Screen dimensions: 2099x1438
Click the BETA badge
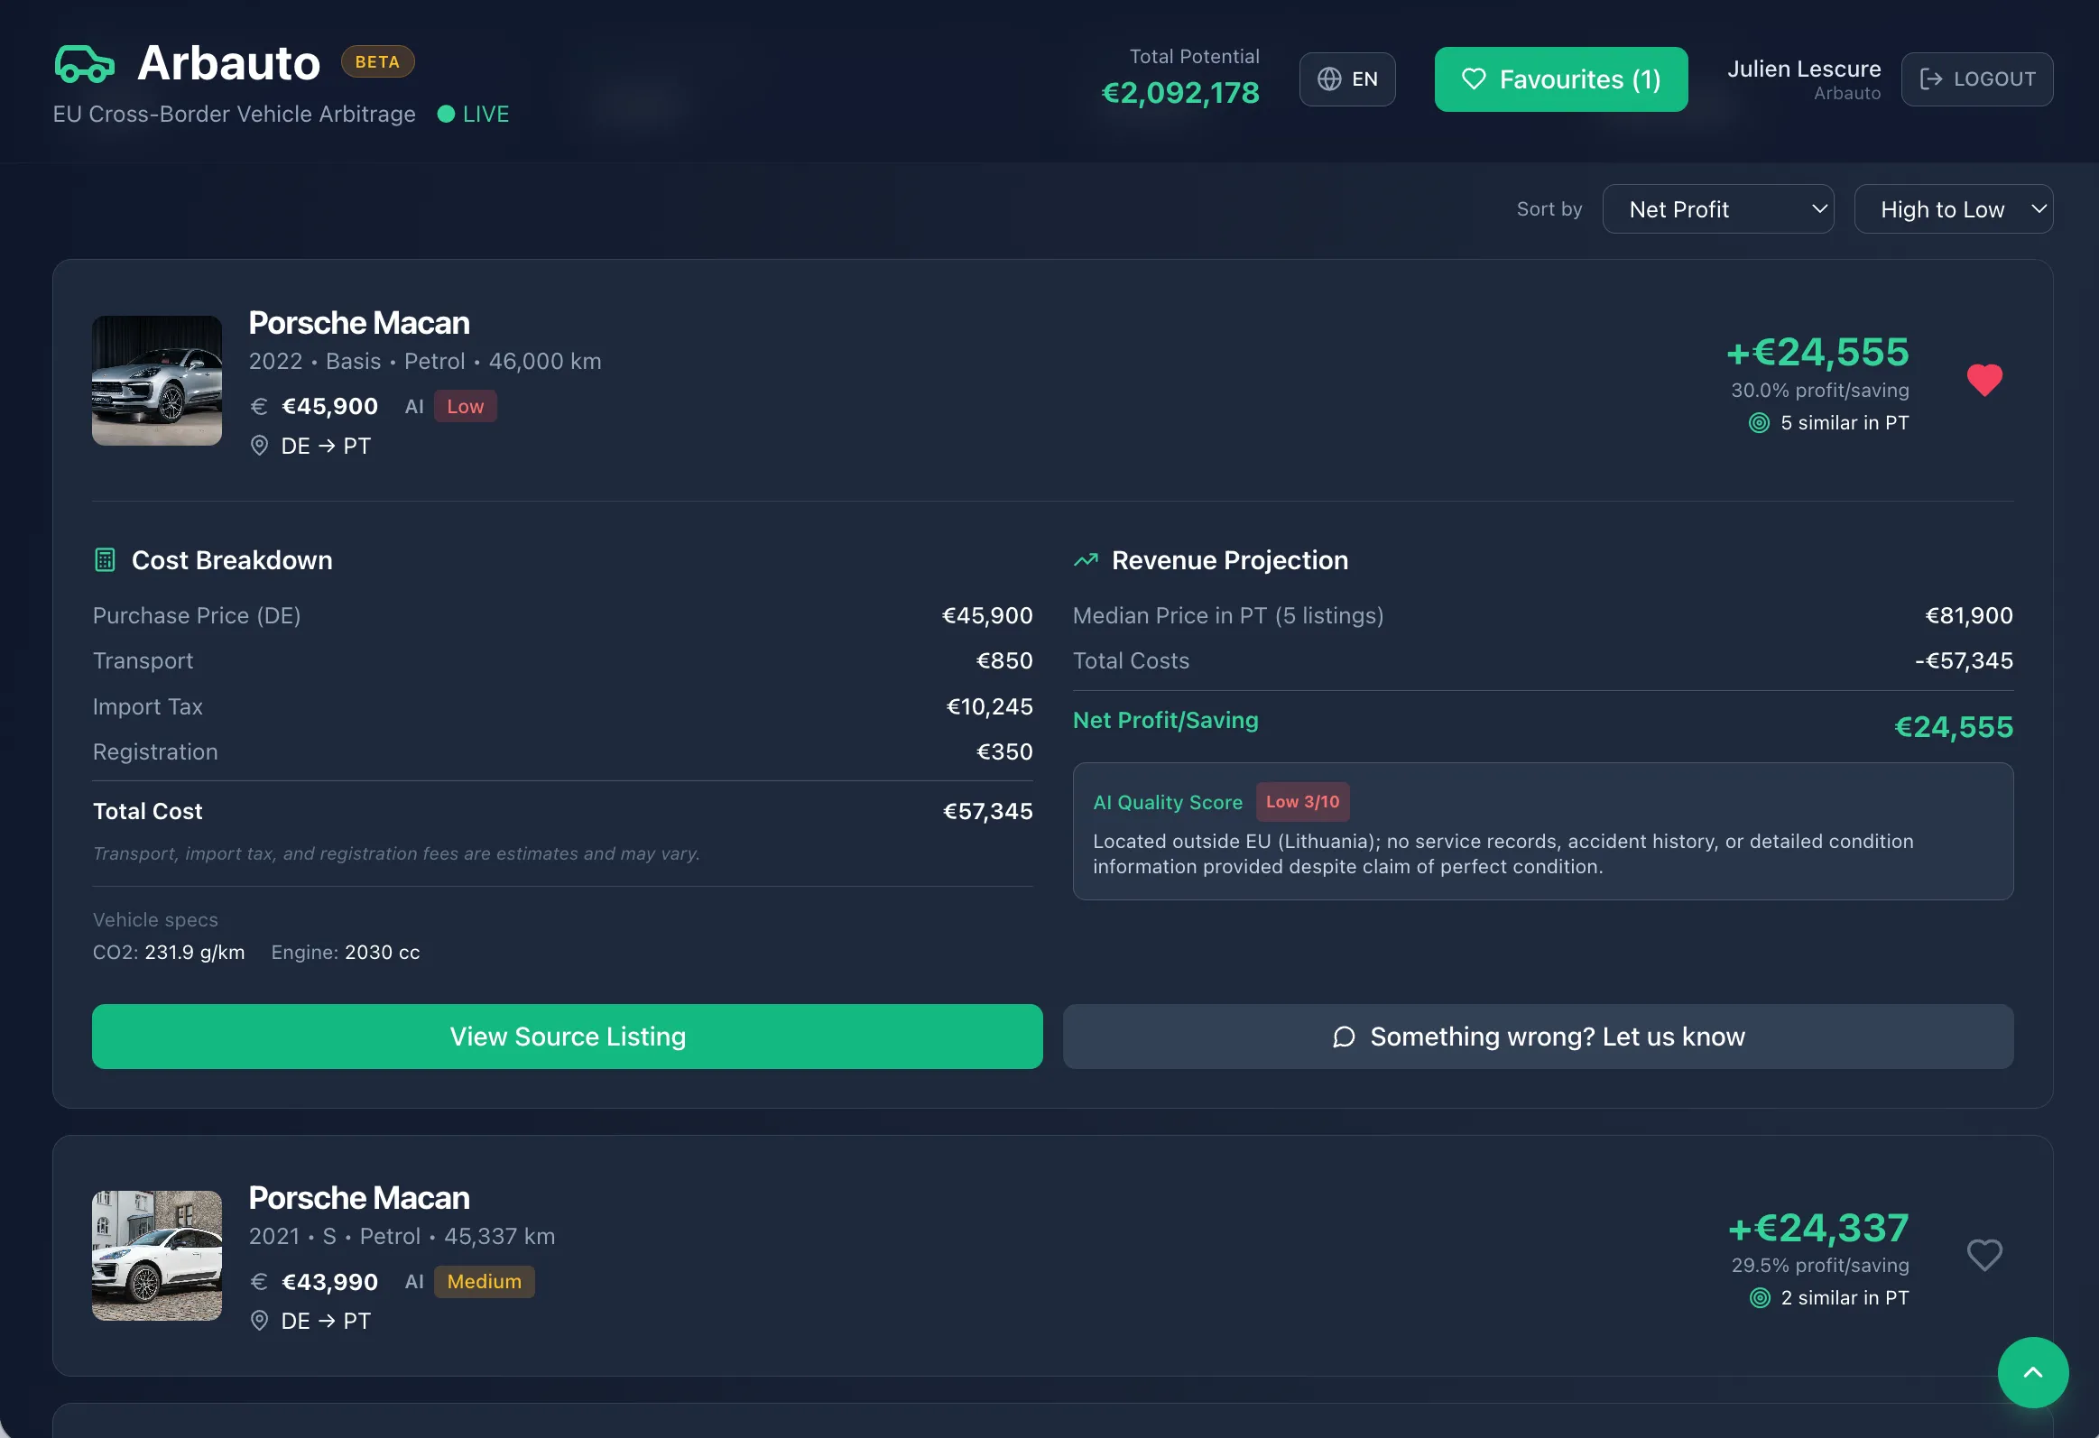click(377, 61)
